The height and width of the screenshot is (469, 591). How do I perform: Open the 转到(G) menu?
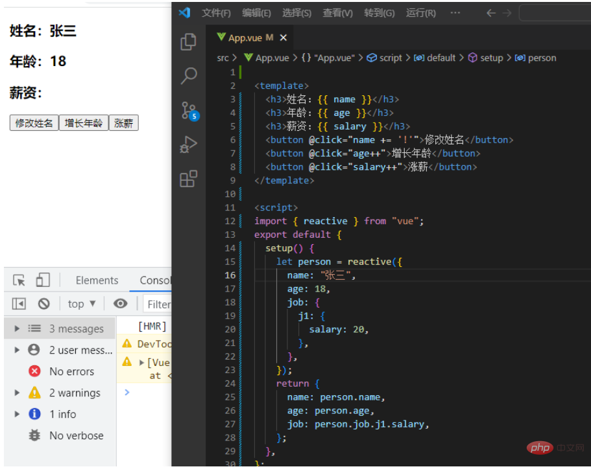pos(379,13)
